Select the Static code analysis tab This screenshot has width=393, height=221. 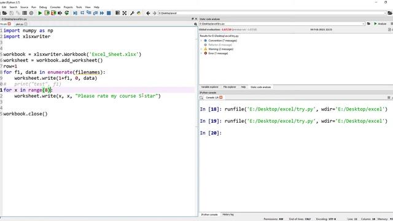[260, 87]
